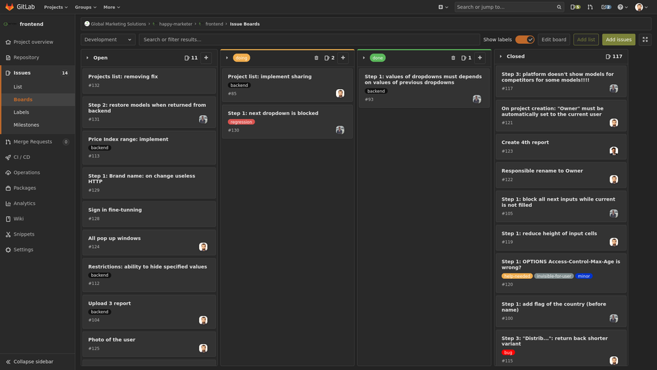Image resolution: width=657 pixels, height=370 pixels.
Task: Open frontend breadcrumb link
Action: pyautogui.click(x=214, y=24)
